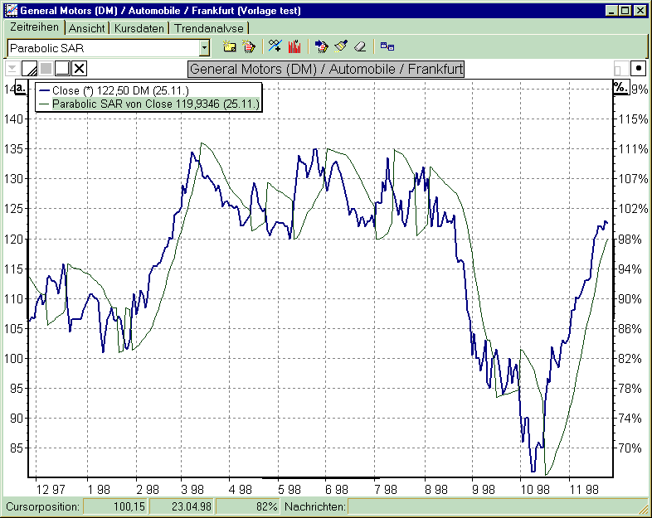The width and height of the screenshot is (652, 518).
Task: Select the eraser tool icon
Action: (360, 47)
